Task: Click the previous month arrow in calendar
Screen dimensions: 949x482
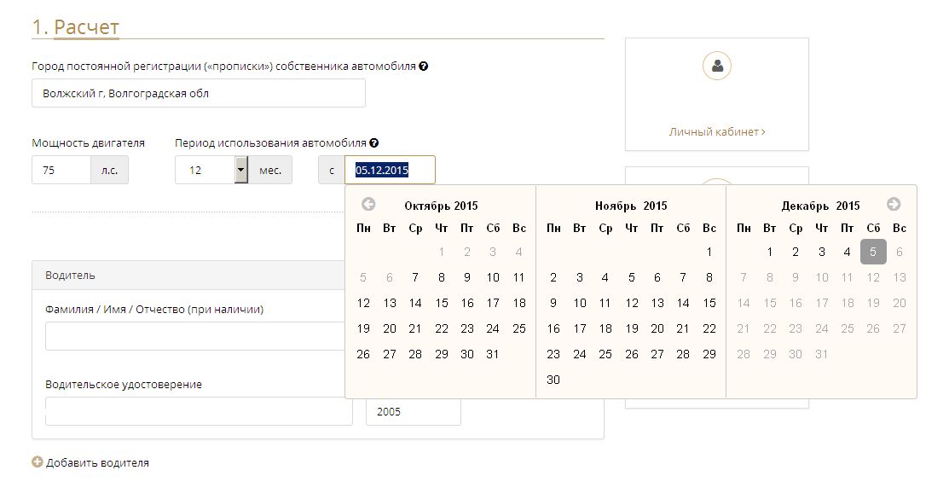Action: tap(368, 205)
